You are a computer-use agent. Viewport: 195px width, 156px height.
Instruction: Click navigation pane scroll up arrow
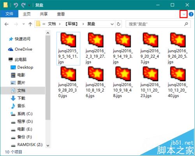pyautogui.click(x=48, y=33)
